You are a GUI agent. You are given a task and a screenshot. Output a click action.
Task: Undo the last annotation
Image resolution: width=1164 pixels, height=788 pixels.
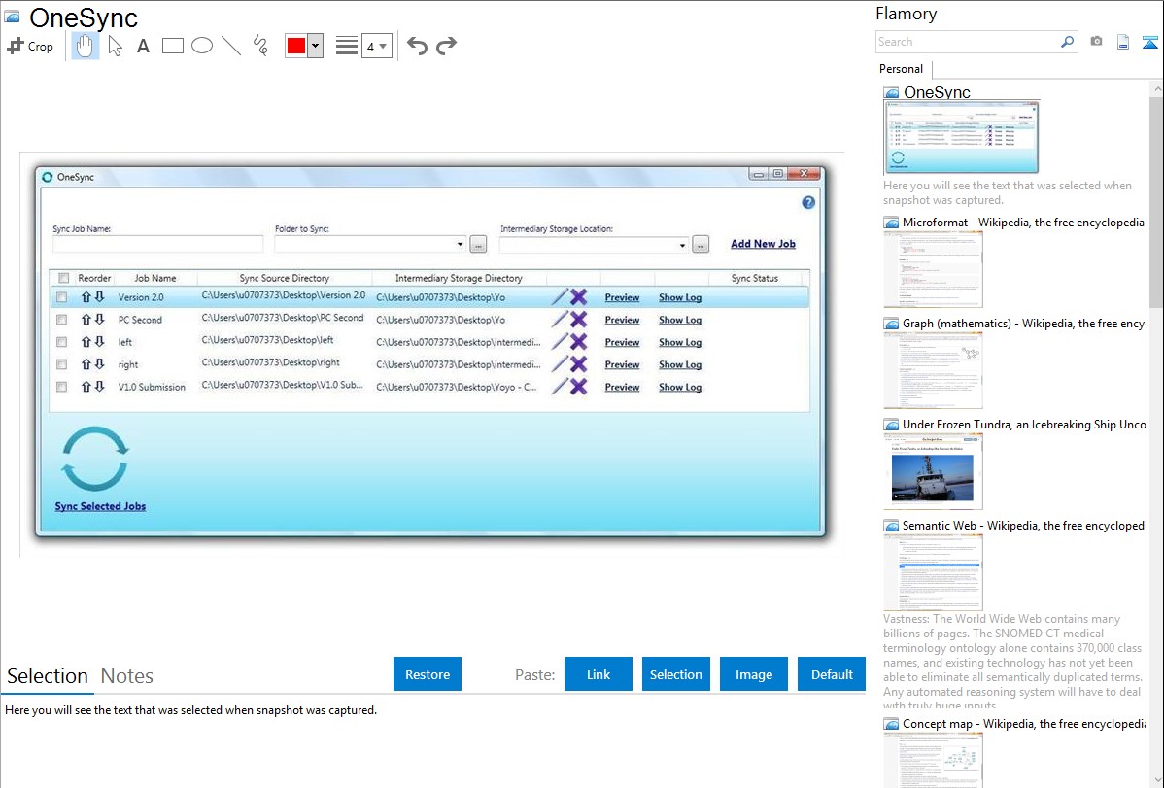(x=417, y=46)
